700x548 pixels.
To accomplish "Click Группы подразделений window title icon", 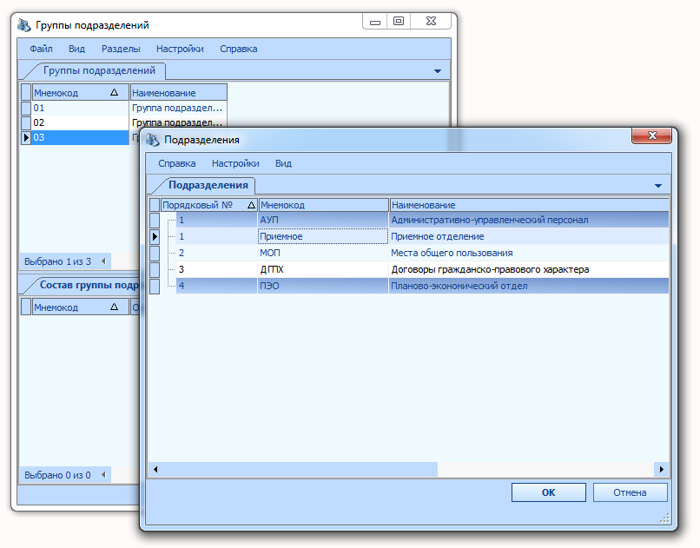I will tap(23, 25).
